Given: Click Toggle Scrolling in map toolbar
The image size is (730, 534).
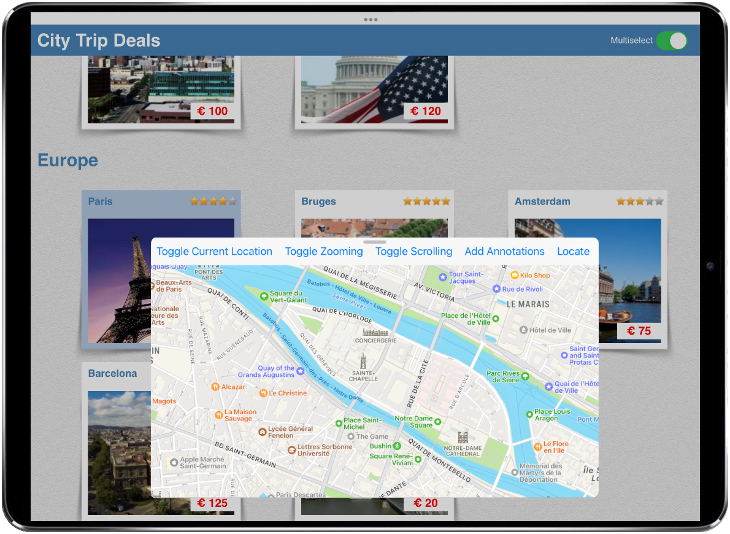Looking at the screenshot, I should [413, 252].
